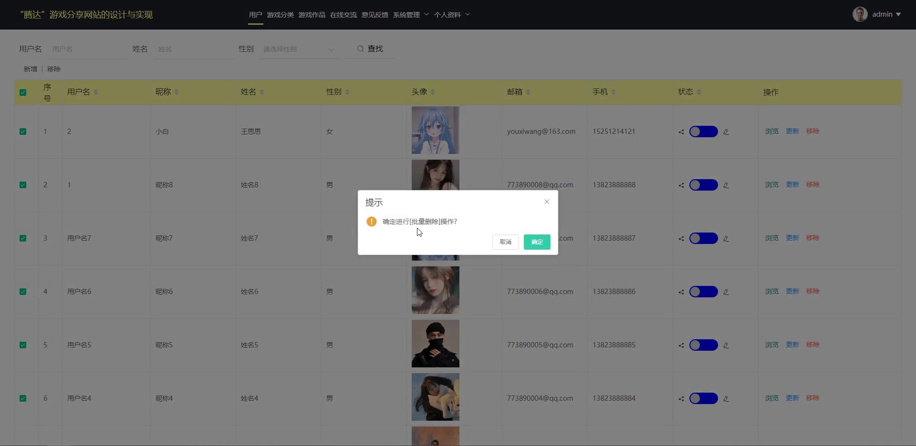The height and width of the screenshot is (446, 916).
Task: Click the edit pencil icon in 姓名4's row
Action: 726,399
